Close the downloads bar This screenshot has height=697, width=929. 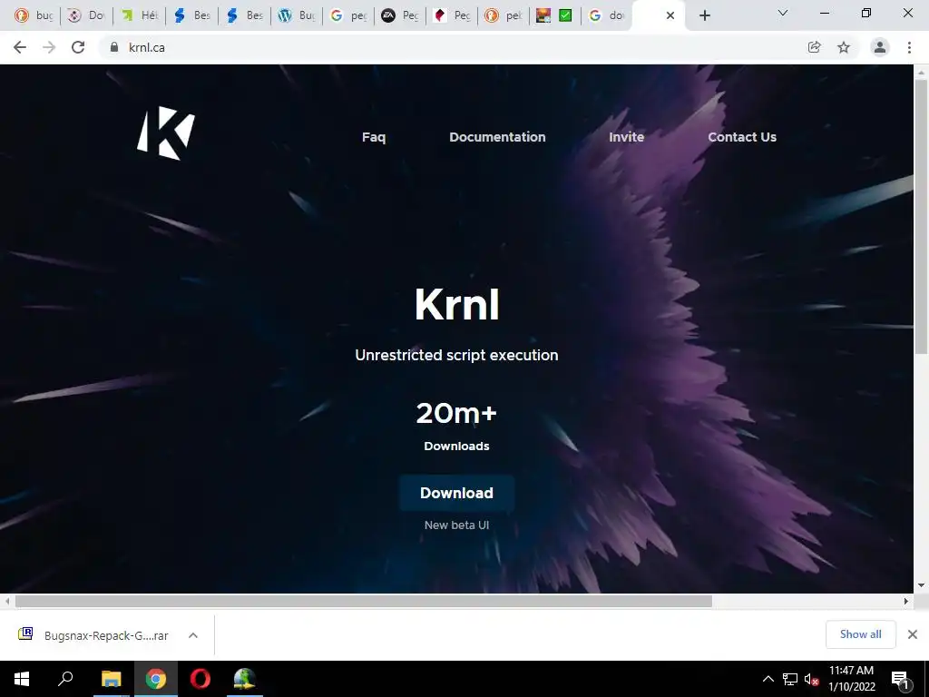coord(913,634)
